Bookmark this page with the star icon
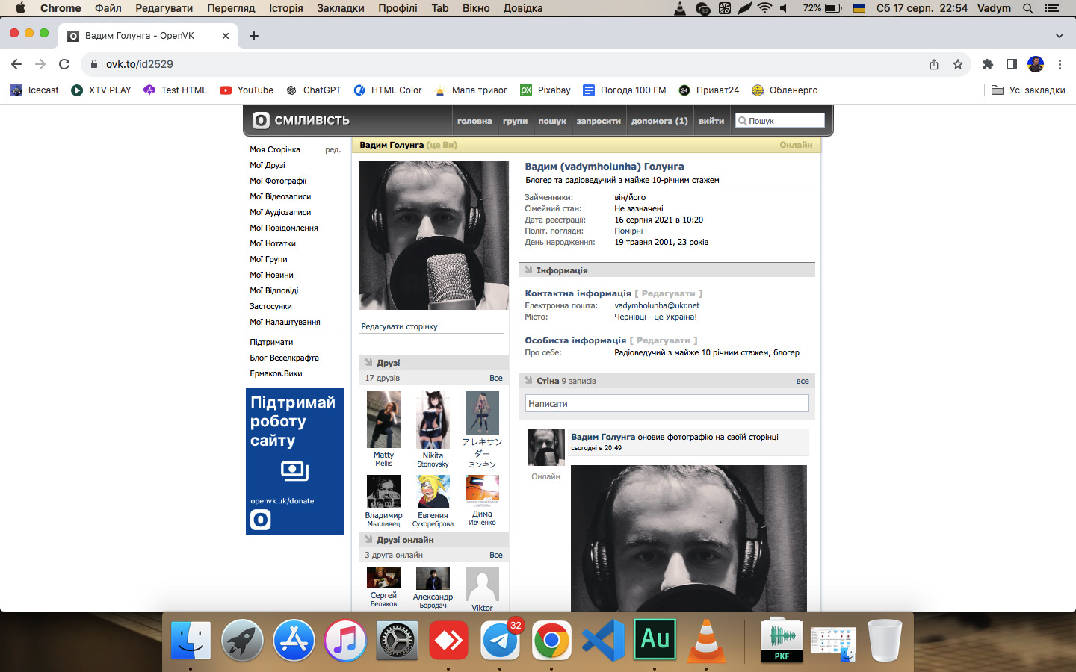 click(958, 64)
